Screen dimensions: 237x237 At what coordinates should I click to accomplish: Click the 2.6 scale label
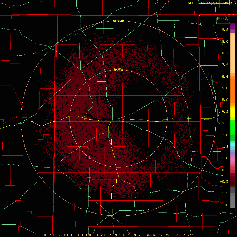[x=225, y=135]
